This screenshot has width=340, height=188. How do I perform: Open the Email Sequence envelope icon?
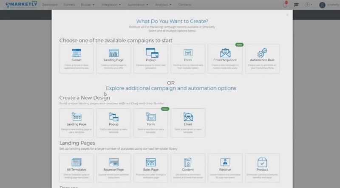[225, 53]
